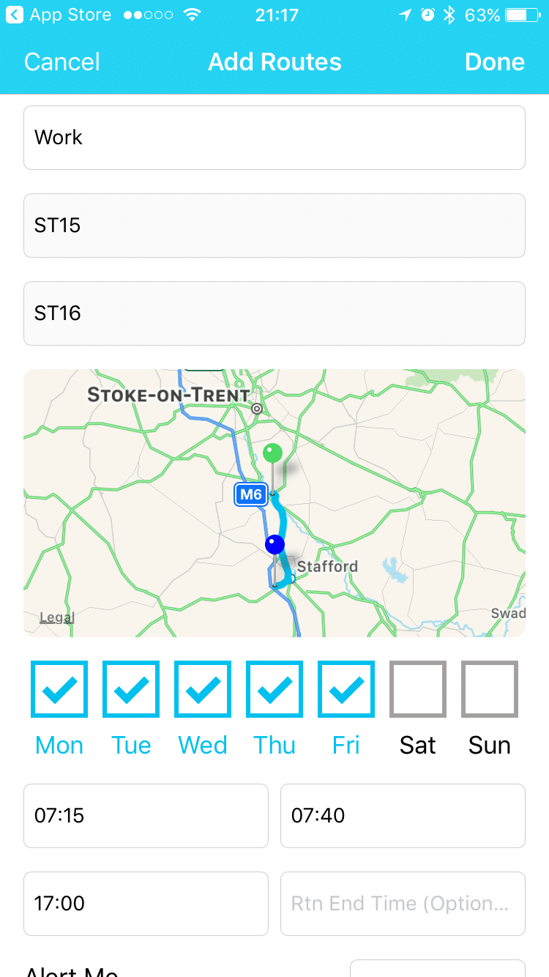The height and width of the screenshot is (977, 549).
Task: Toggle the Wednesday checkbox
Action: point(203,688)
